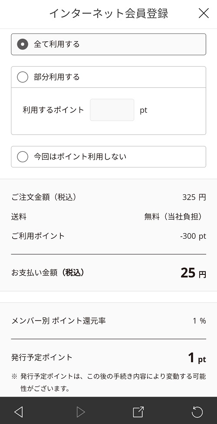Open page in external browser icon
The image size is (217, 424).
coord(138,412)
